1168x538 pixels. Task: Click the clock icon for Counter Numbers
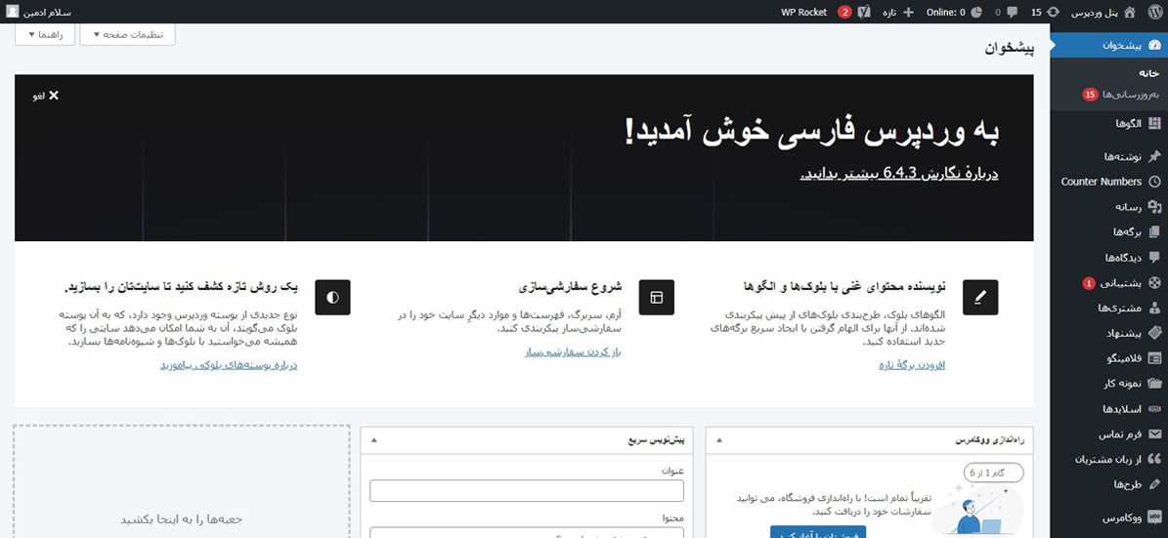(x=1154, y=182)
